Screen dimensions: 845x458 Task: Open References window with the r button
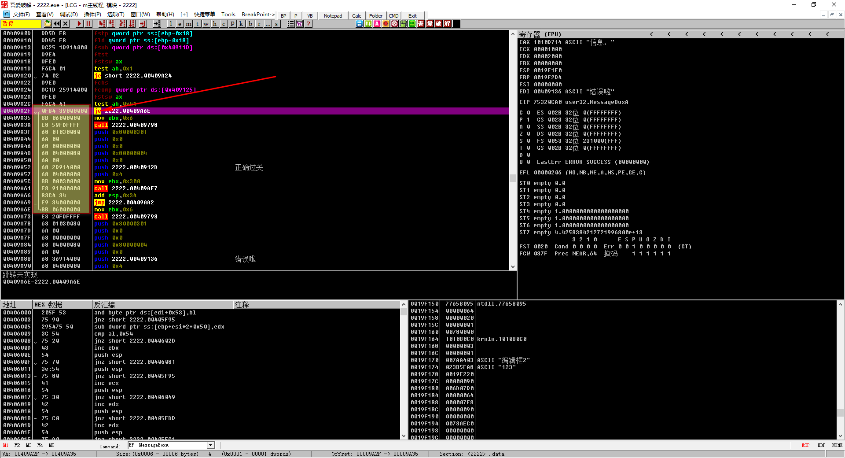pos(259,24)
